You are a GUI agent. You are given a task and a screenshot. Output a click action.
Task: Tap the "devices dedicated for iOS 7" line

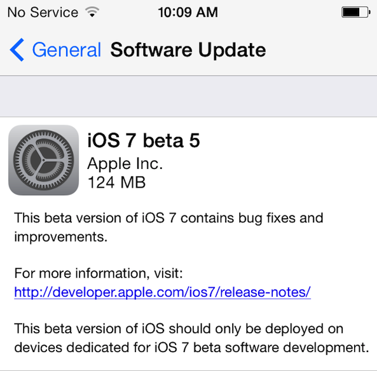[x=102, y=347]
